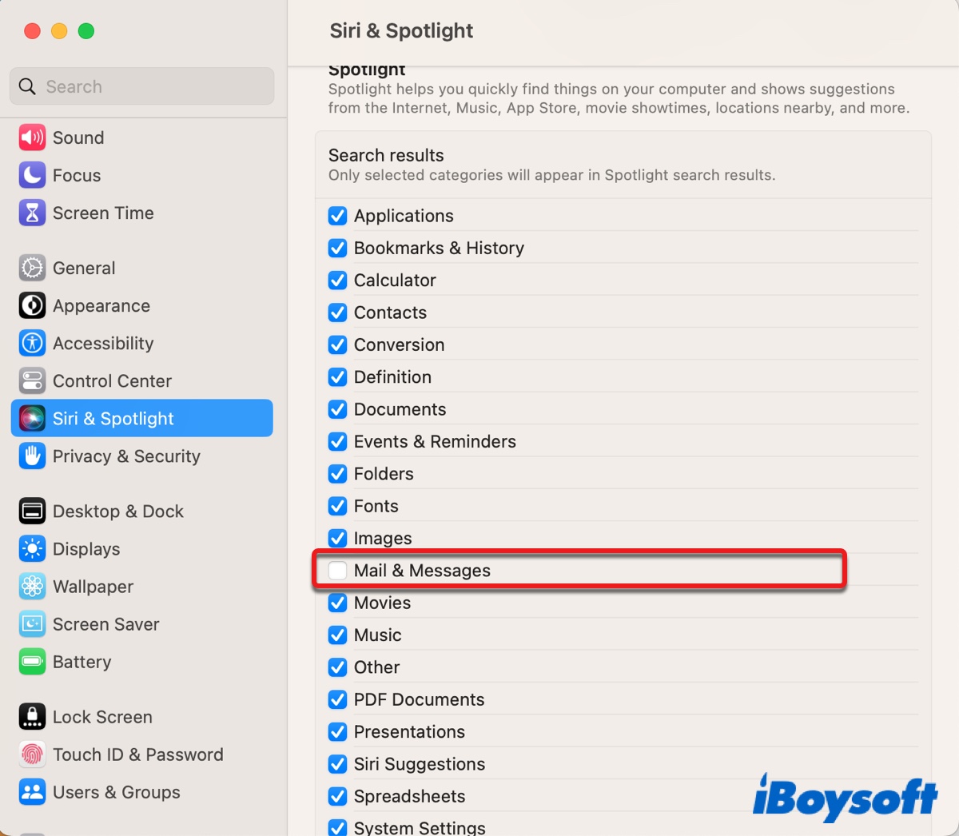Enable the Mail & Messages checkbox
The height and width of the screenshot is (836, 959).
[338, 571]
